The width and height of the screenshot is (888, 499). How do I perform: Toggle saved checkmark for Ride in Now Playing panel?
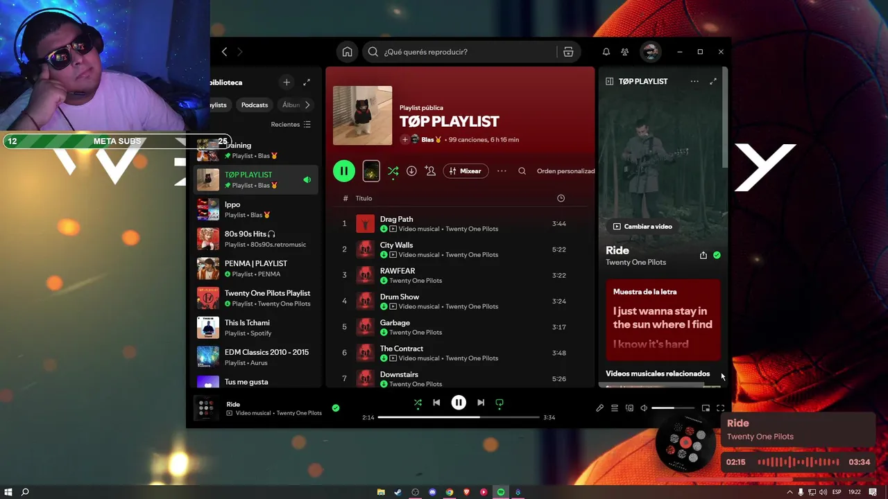[717, 255]
